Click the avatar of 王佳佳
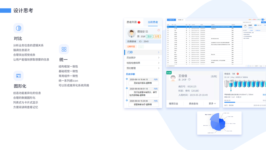 [173, 78]
